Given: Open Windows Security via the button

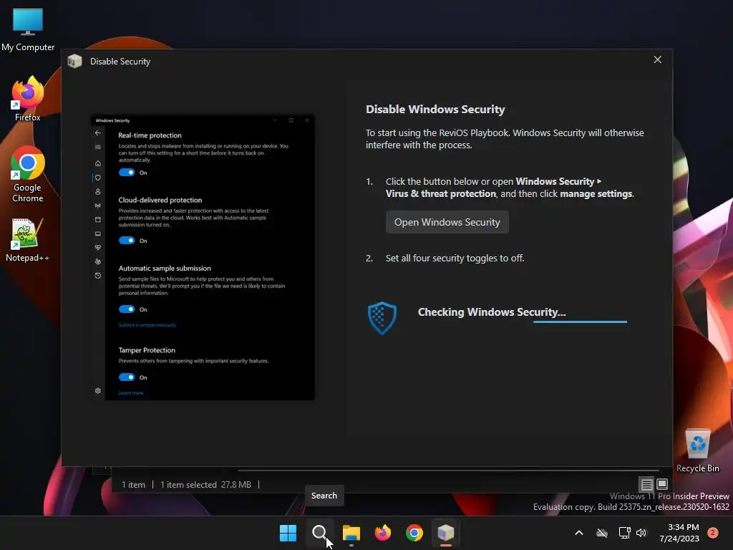Looking at the screenshot, I should 447,222.
